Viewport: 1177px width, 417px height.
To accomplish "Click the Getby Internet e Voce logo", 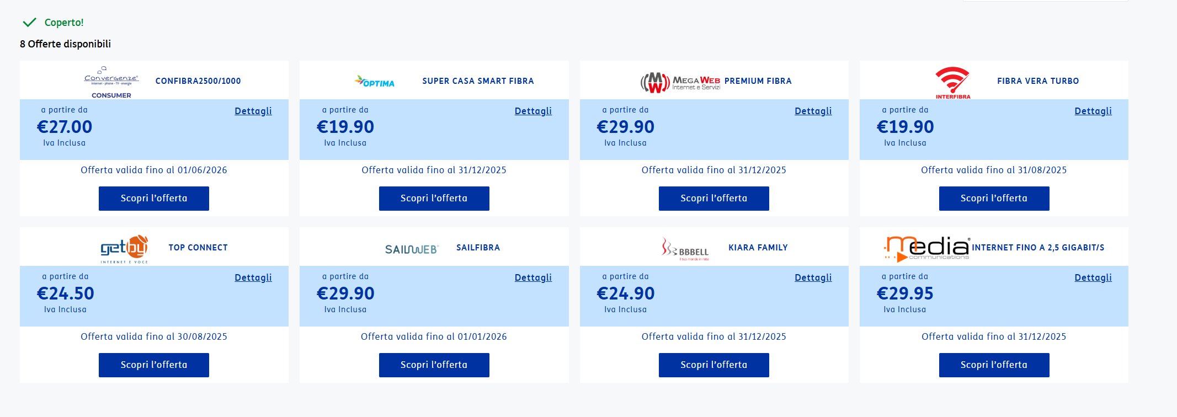I will pos(125,249).
